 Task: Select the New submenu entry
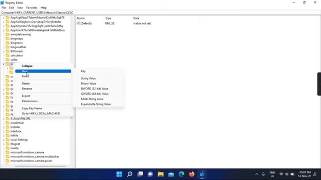tap(43, 71)
